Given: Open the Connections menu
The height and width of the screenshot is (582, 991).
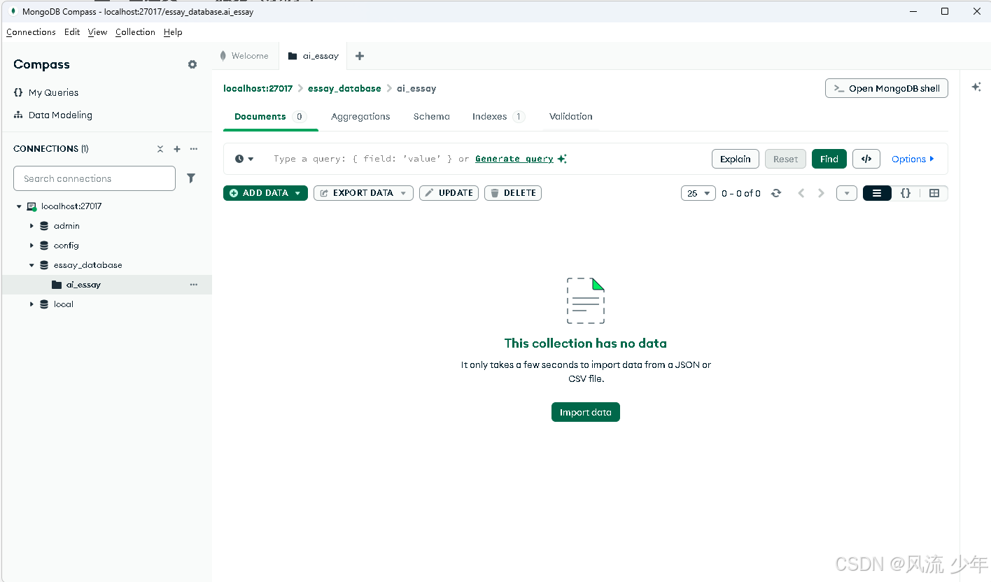Looking at the screenshot, I should pos(31,32).
